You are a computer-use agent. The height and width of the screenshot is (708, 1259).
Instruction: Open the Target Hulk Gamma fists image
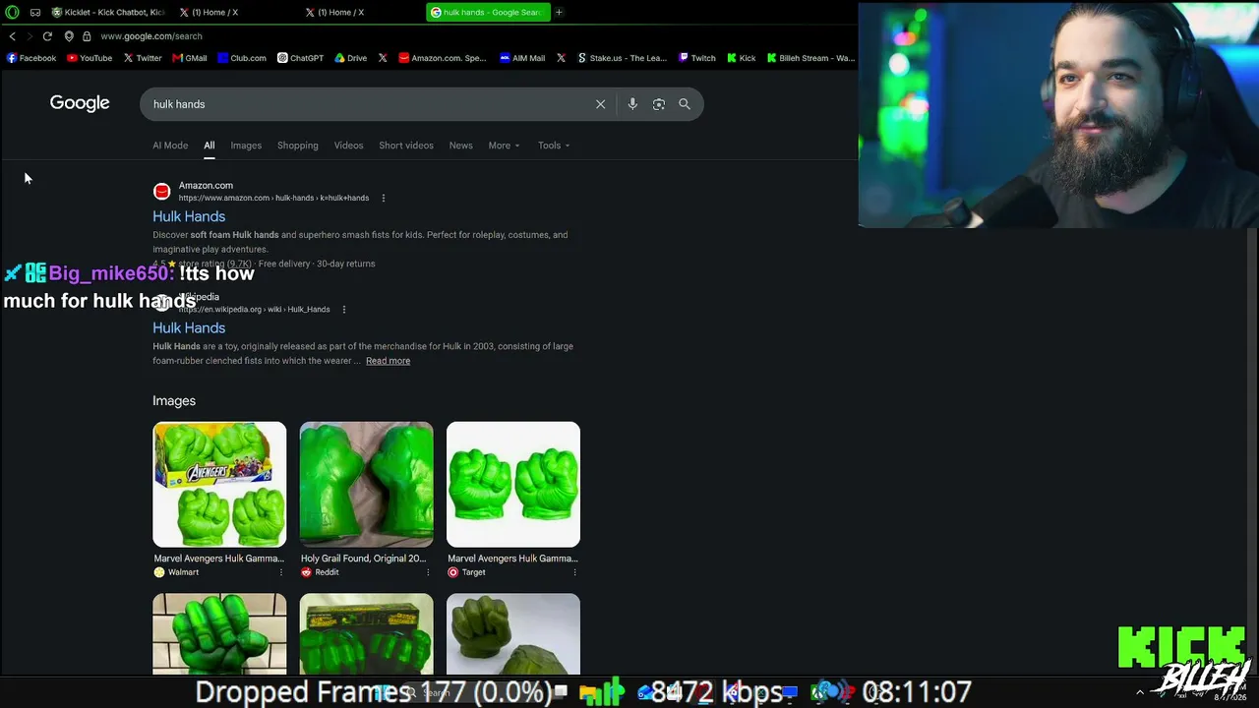tap(513, 485)
